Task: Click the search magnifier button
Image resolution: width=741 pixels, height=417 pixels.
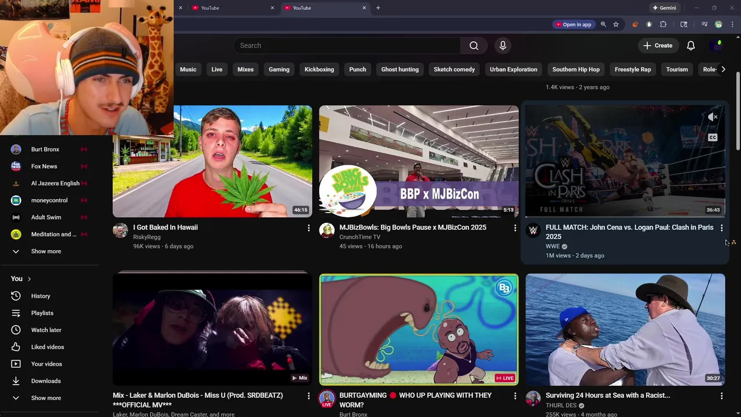Action: 474,46
